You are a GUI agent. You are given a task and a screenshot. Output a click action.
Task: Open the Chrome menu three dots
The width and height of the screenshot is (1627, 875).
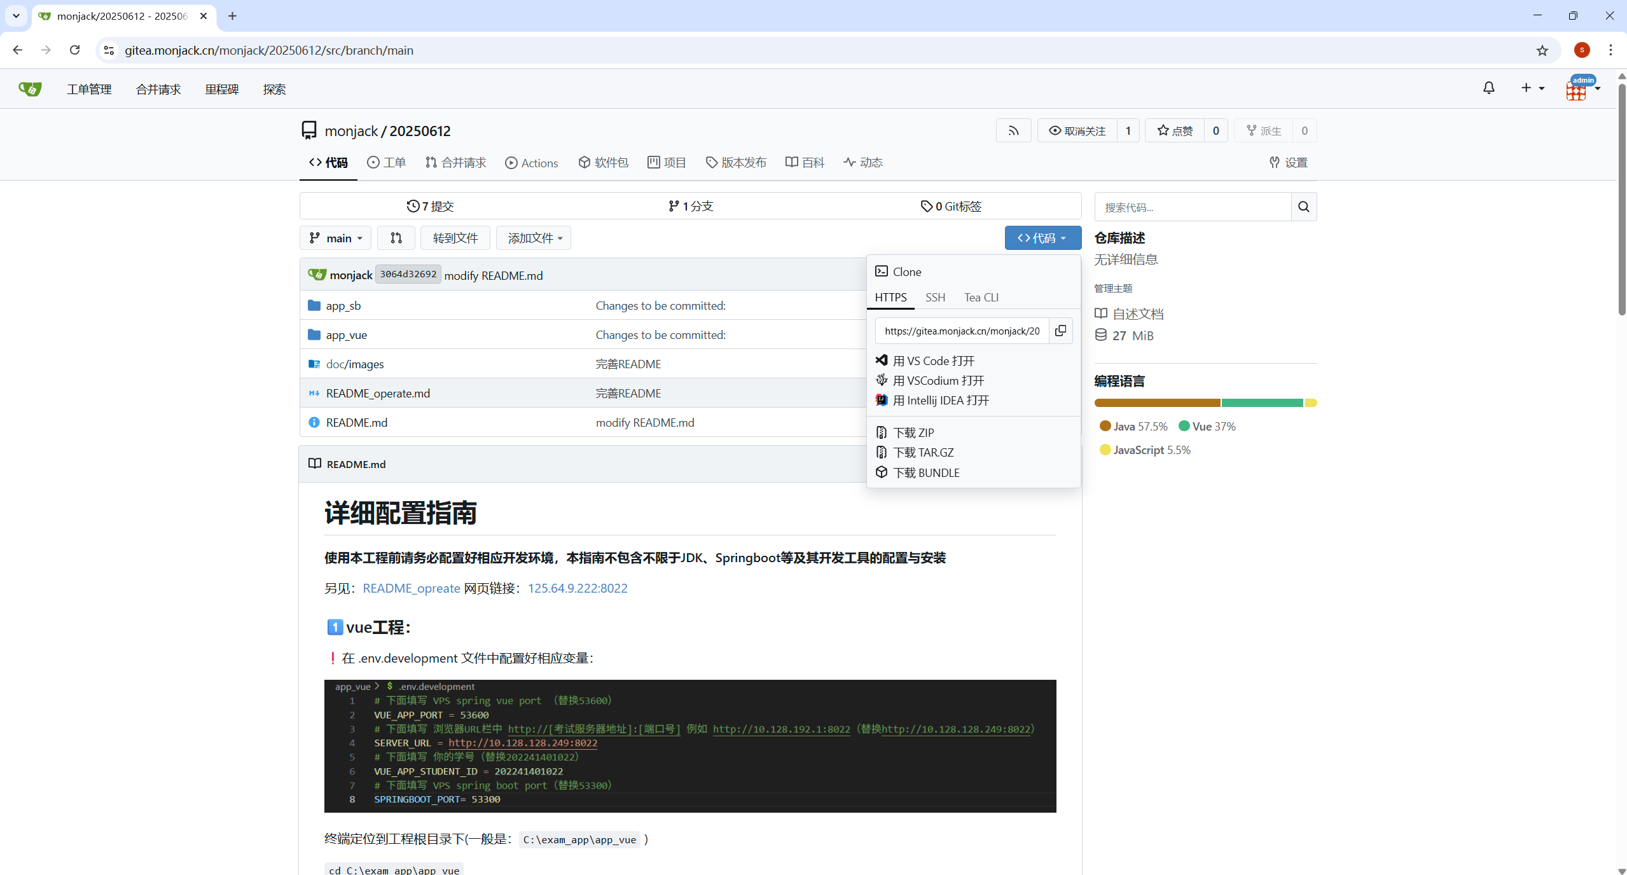(x=1610, y=50)
